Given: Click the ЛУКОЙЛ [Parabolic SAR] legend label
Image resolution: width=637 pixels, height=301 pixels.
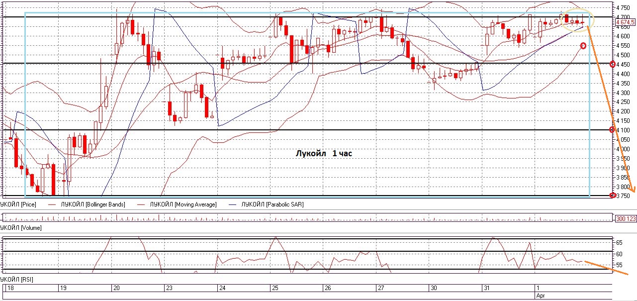Looking at the screenshot, I should pyautogui.click(x=272, y=204).
